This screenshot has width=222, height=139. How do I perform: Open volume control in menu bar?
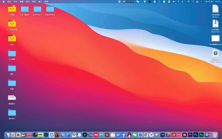point(174,2)
